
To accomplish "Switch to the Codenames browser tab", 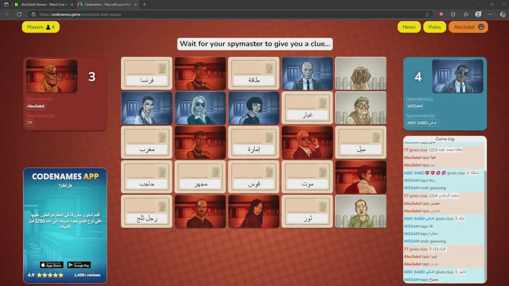I will (x=107, y=4).
